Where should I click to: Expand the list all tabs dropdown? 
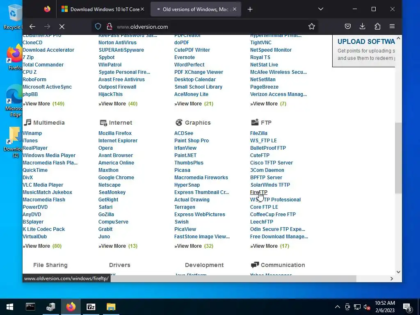click(321, 9)
